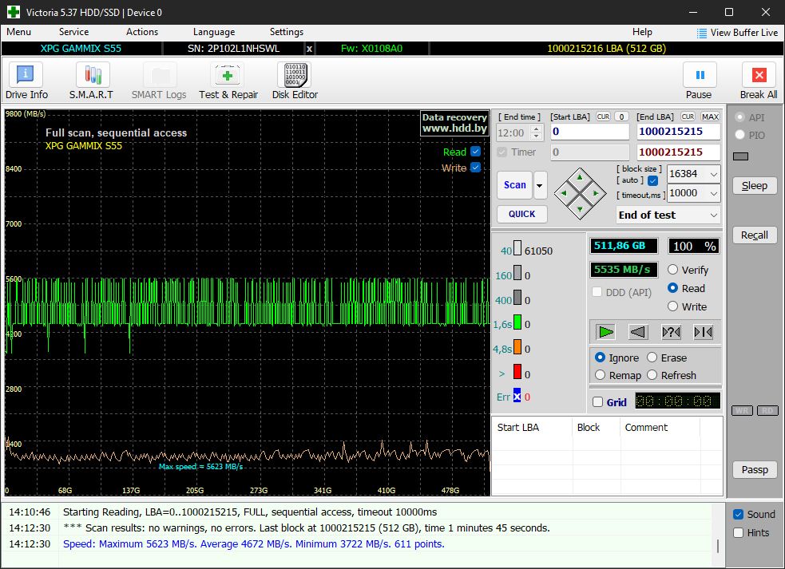Click the Break All red X icon
The image size is (785, 569).
pos(759,76)
